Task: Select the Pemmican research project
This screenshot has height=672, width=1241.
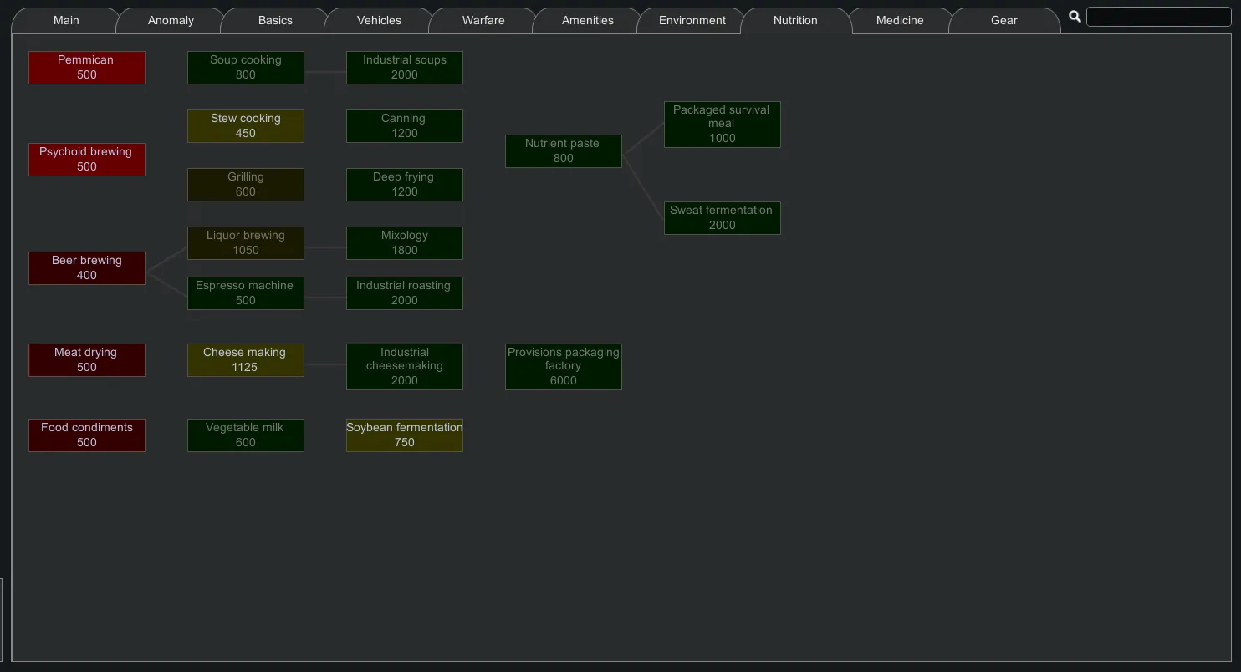Action: point(87,67)
